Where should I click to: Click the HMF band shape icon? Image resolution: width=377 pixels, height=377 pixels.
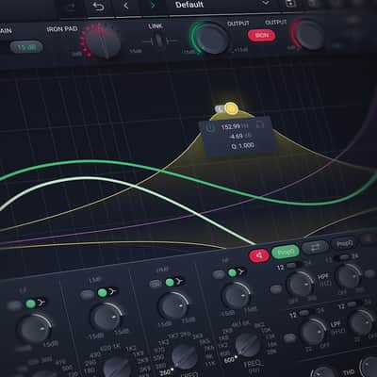(179, 281)
